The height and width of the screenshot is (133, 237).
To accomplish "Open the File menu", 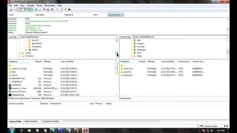I will click(10, 6).
